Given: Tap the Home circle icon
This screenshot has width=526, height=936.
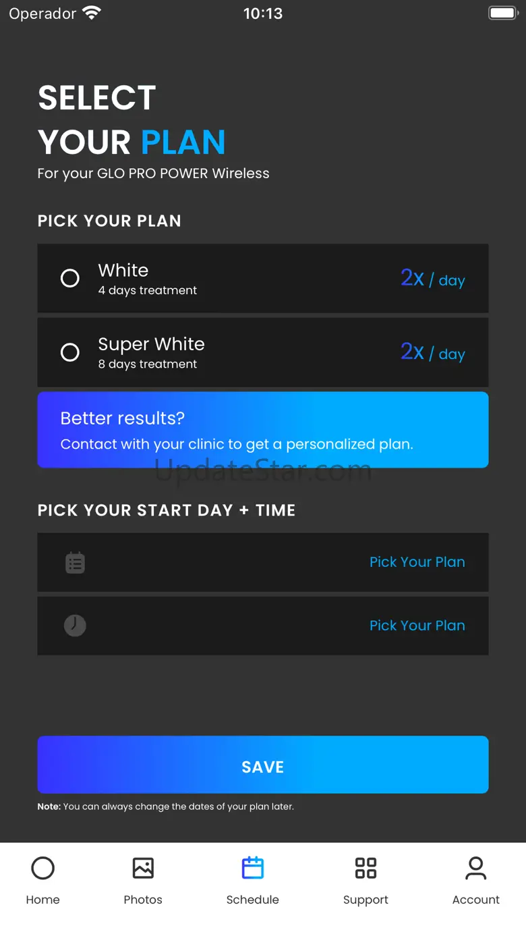Looking at the screenshot, I should [x=42, y=868].
